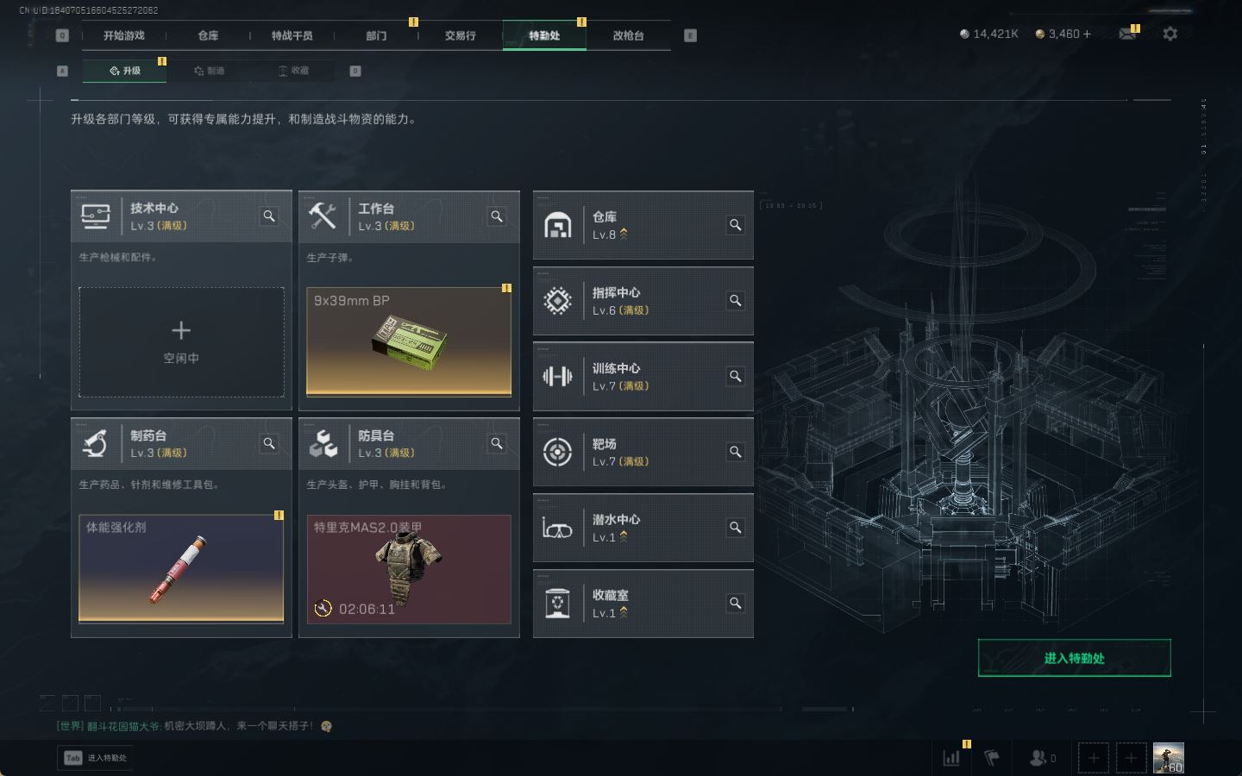Select the 制造 sub-tab

click(x=209, y=71)
